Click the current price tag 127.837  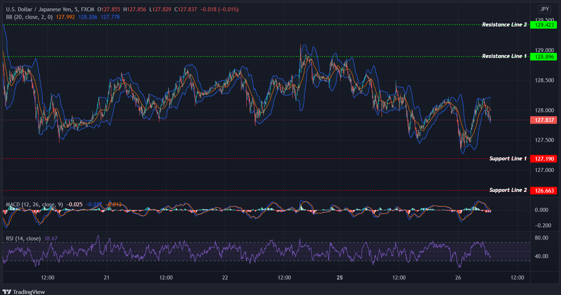[543, 120]
